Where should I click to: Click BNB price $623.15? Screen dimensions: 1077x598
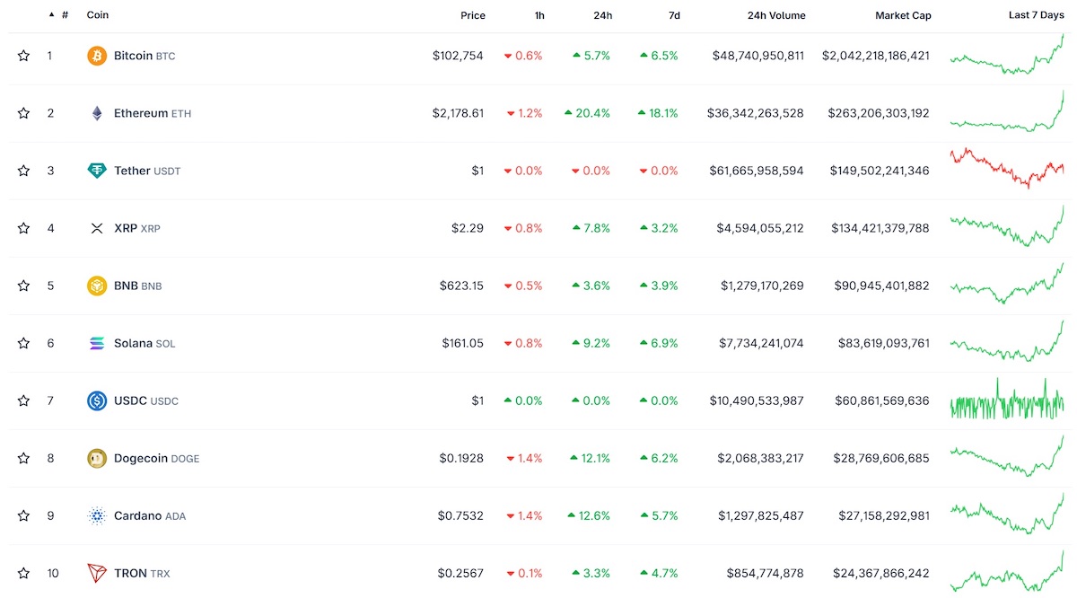tap(462, 286)
